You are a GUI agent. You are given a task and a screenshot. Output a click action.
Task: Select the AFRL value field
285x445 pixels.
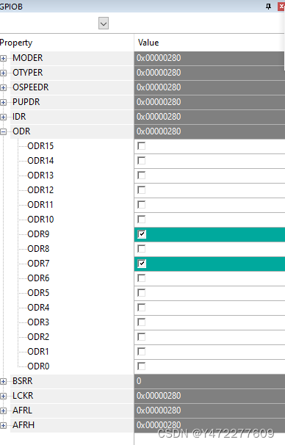(x=209, y=410)
